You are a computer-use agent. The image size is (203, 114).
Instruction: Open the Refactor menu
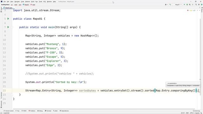click(x=28, y=2)
